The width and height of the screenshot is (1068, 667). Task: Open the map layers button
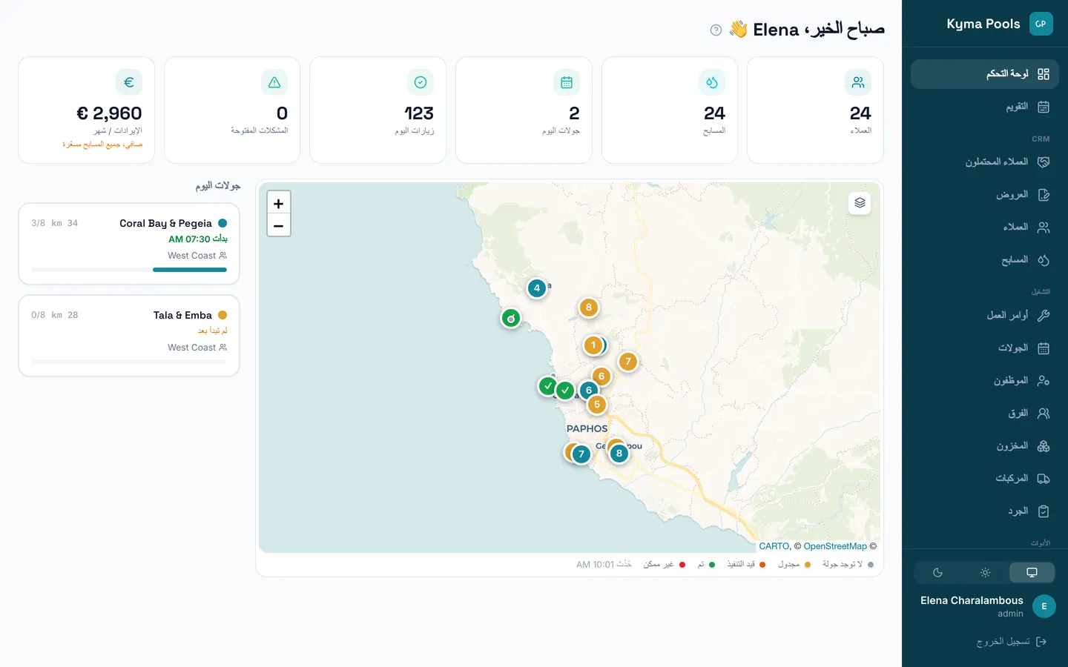(x=860, y=203)
